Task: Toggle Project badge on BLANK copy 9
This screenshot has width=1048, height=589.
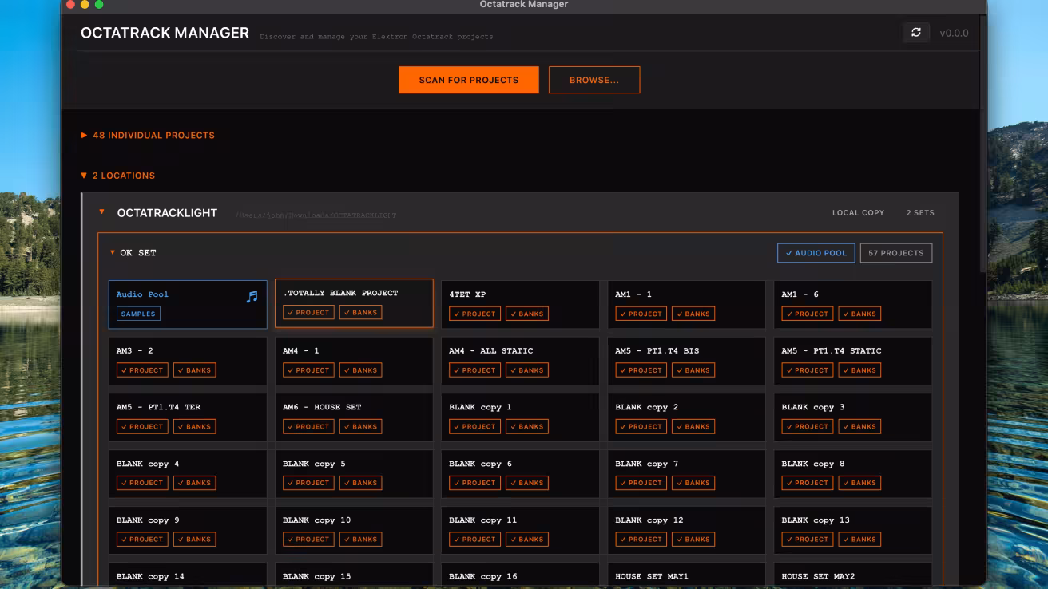Action: 142,540
